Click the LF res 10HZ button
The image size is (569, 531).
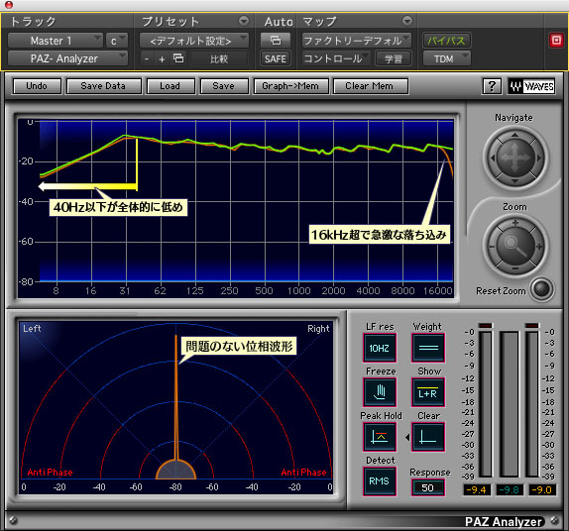[x=380, y=348]
